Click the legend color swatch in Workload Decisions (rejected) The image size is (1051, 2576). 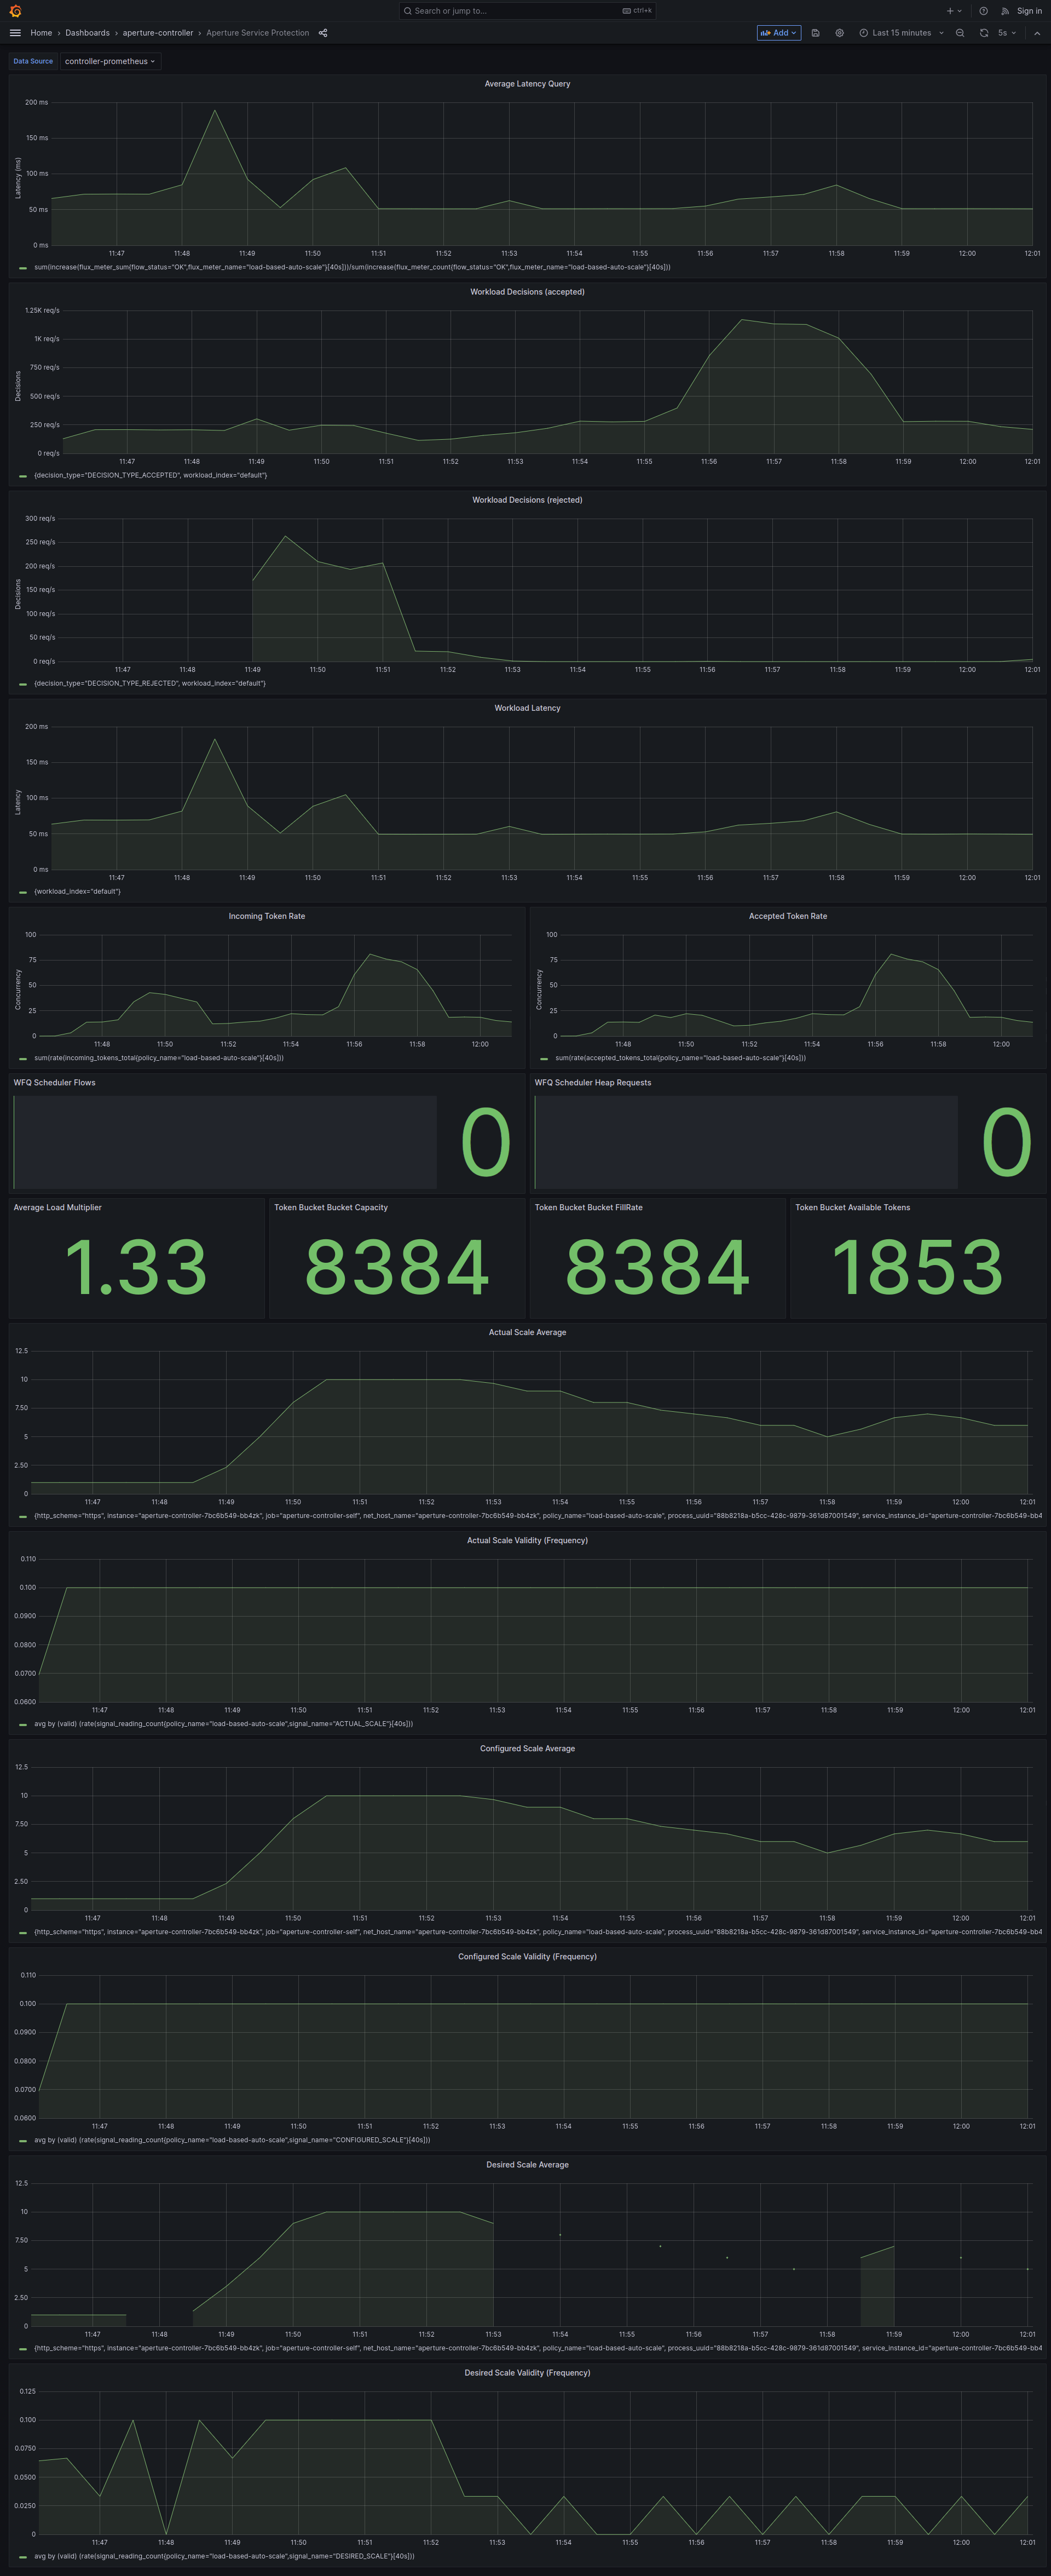tap(23, 684)
